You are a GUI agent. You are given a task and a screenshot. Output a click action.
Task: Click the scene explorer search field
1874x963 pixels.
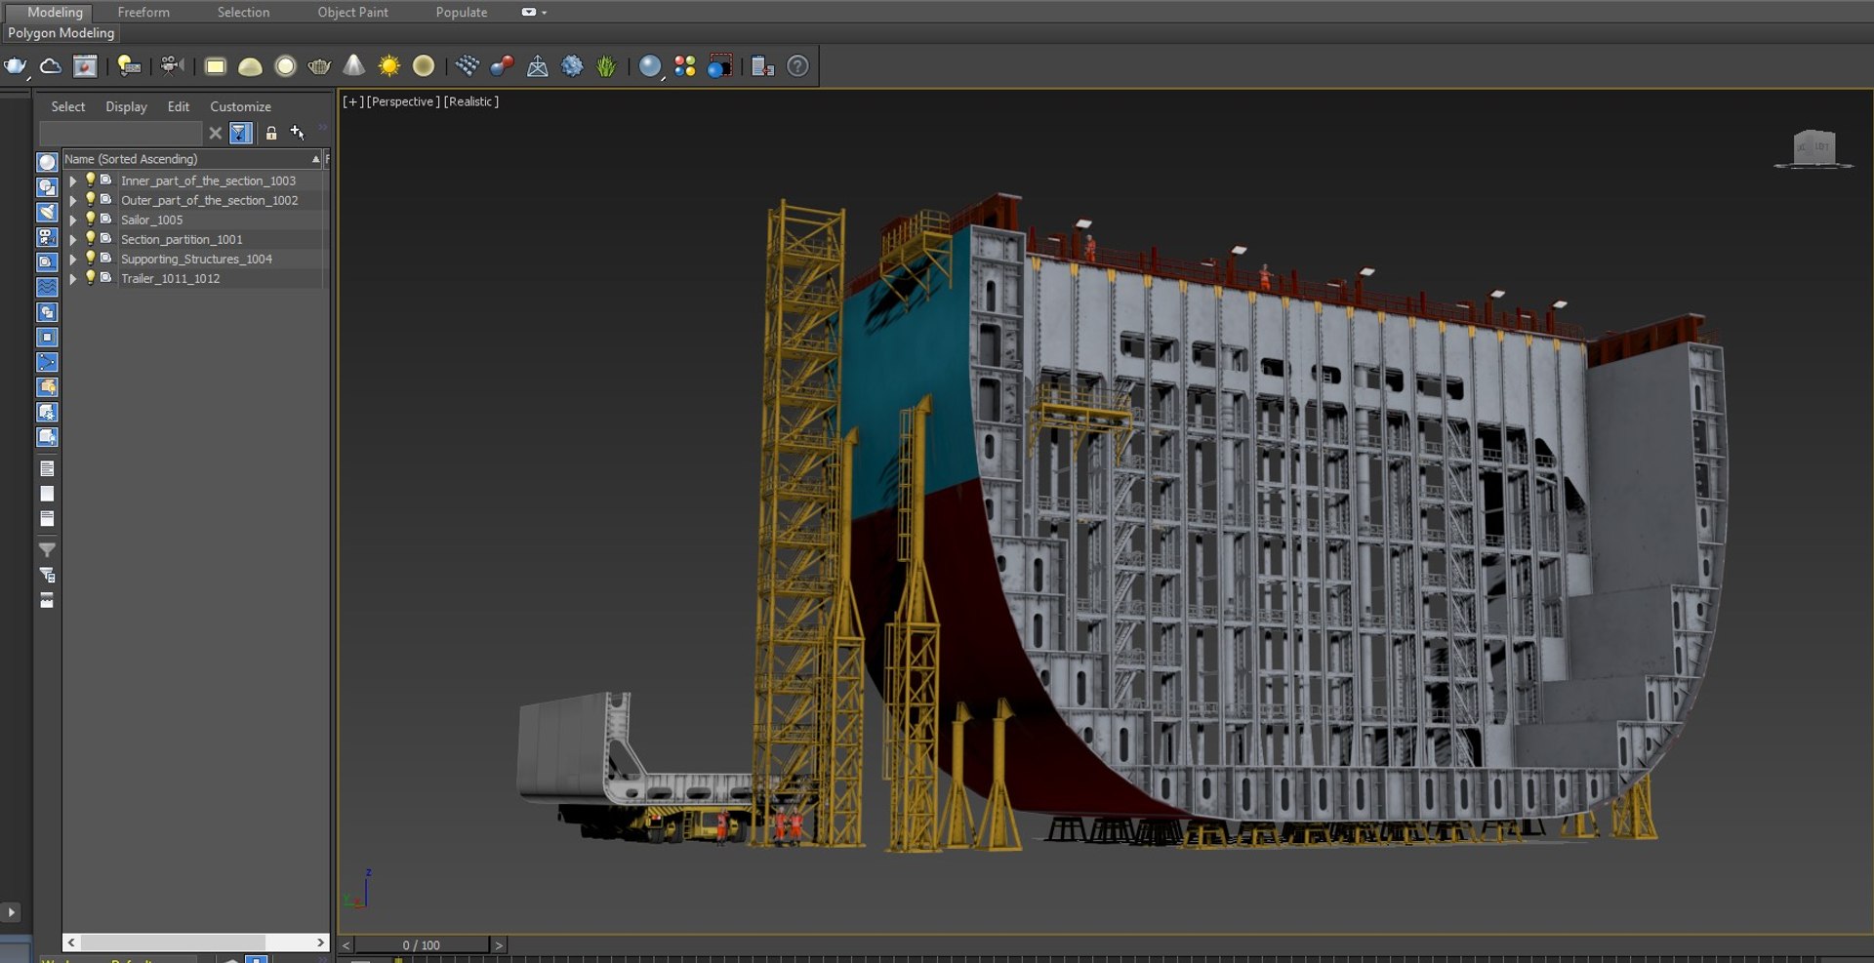(x=120, y=133)
